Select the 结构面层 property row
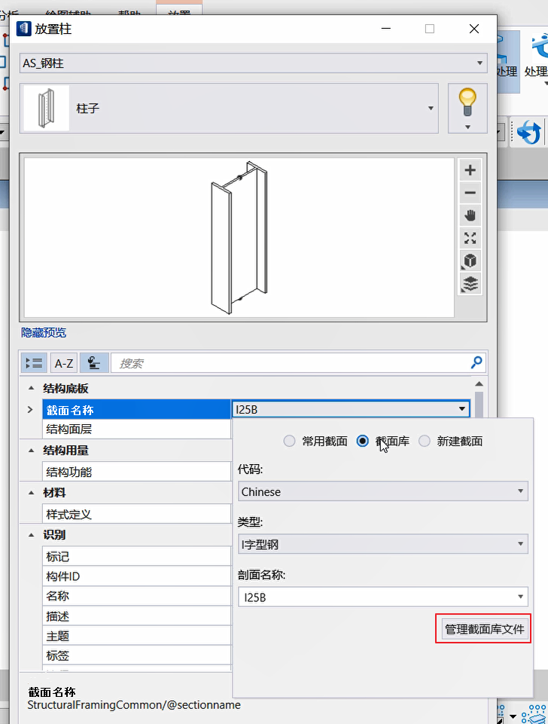 click(136, 429)
